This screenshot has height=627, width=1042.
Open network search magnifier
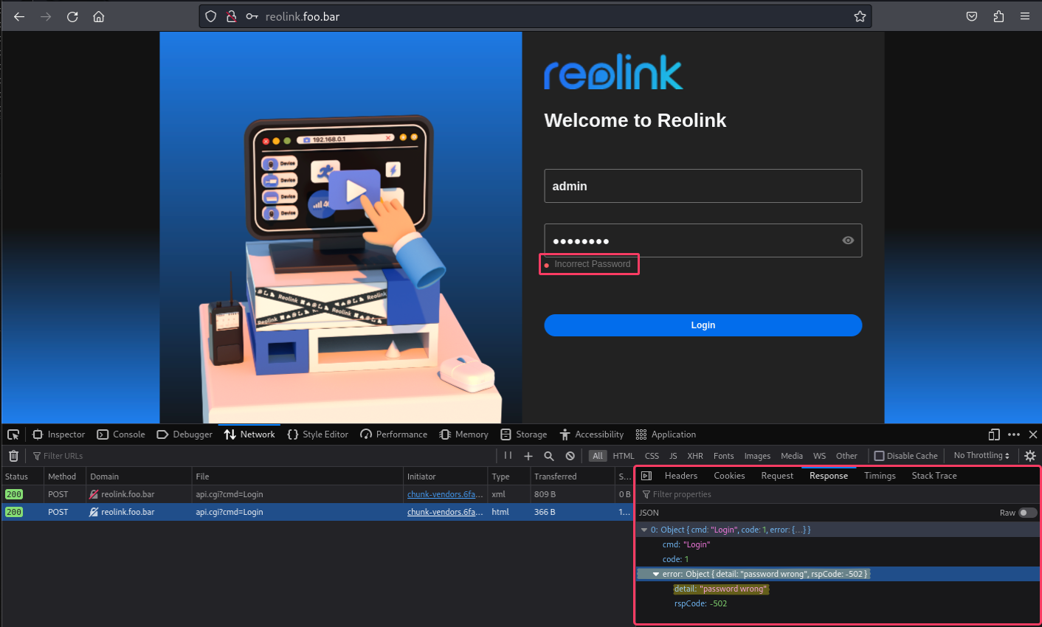point(549,456)
